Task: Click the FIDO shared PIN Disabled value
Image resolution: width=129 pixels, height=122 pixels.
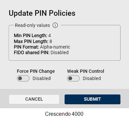Action: coord(60,52)
